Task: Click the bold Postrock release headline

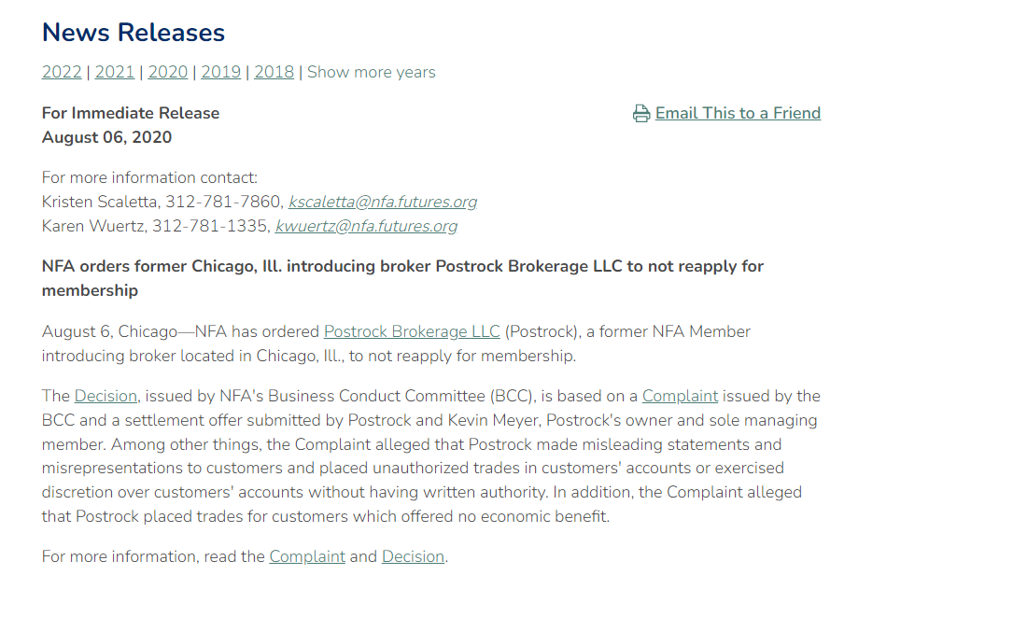Action: [x=402, y=266]
